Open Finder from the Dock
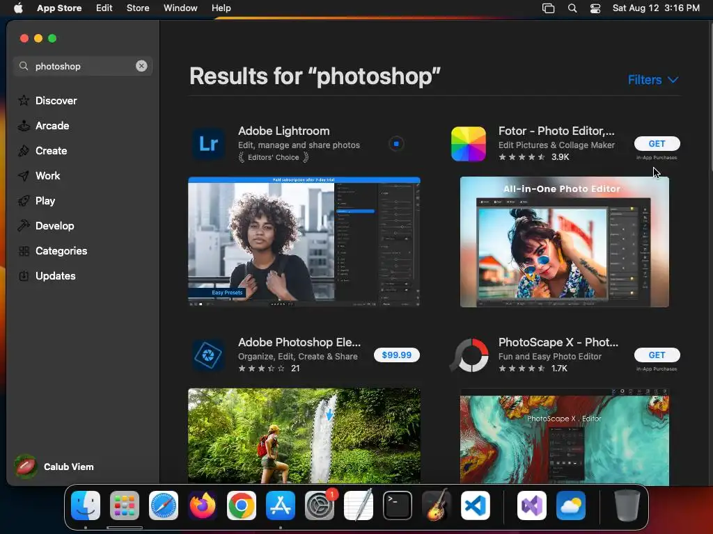The height and width of the screenshot is (534, 713). pos(86,505)
